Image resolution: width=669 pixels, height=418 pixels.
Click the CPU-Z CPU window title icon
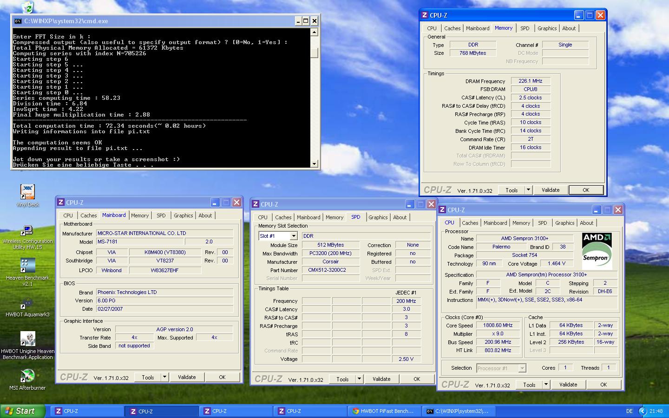click(x=443, y=210)
